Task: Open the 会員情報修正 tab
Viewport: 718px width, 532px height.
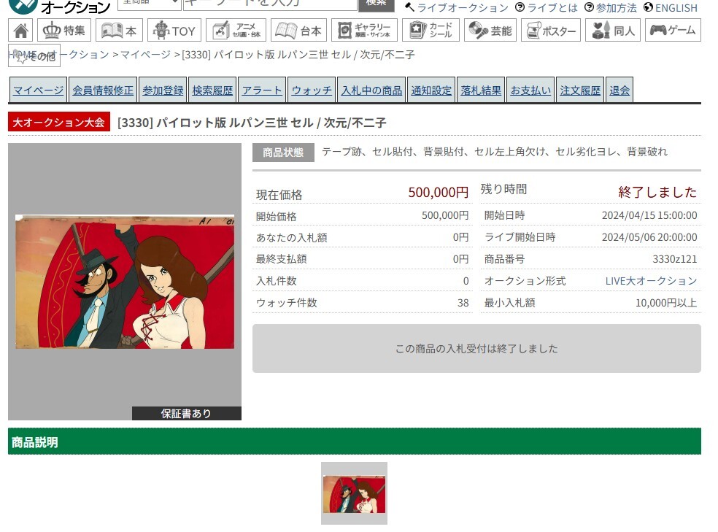Action: pyautogui.click(x=103, y=90)
